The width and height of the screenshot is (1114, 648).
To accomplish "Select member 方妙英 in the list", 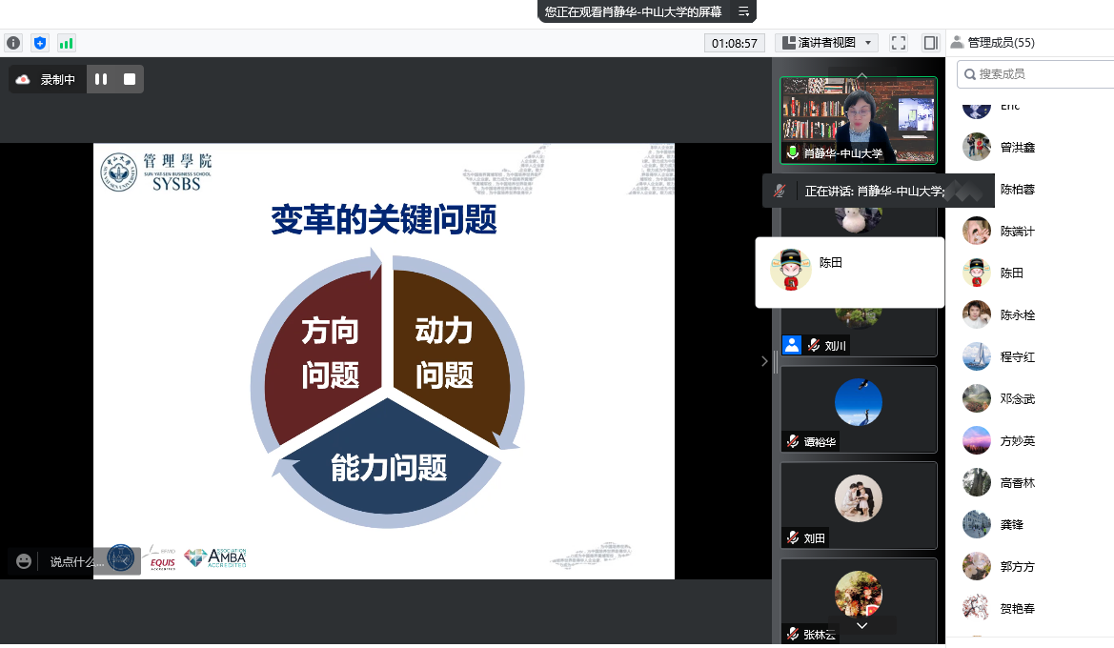I will (x=1017, y=441).
